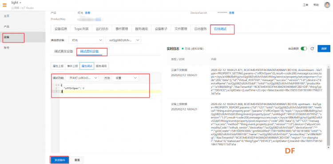Open 主页 in the sidebar
Screen dimensions: 333x164
point(23,16)
